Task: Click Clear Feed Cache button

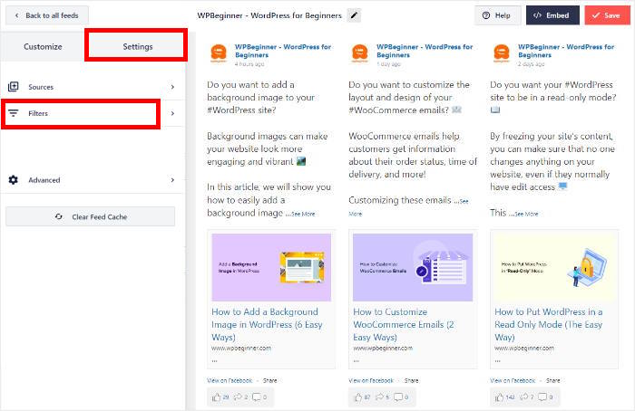Action: point(91,216)
